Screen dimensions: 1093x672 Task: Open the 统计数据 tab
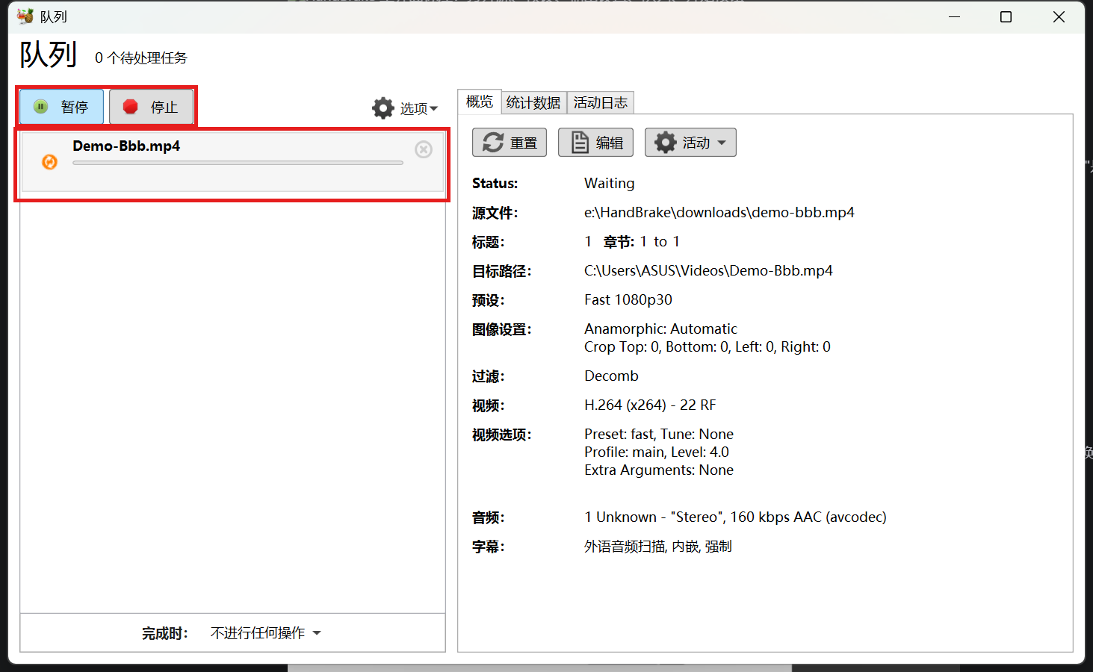click(x=533, y=102)
